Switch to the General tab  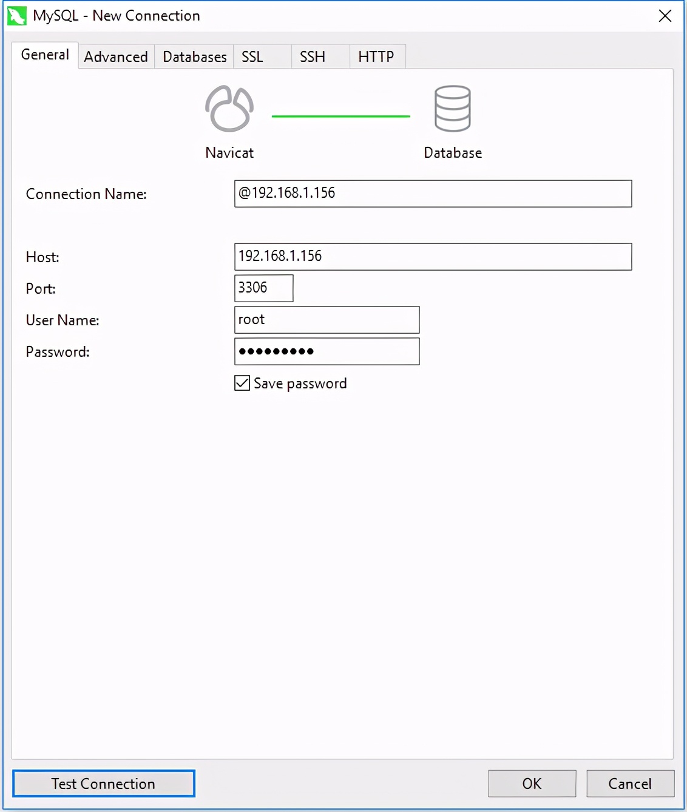click(45, 55)
